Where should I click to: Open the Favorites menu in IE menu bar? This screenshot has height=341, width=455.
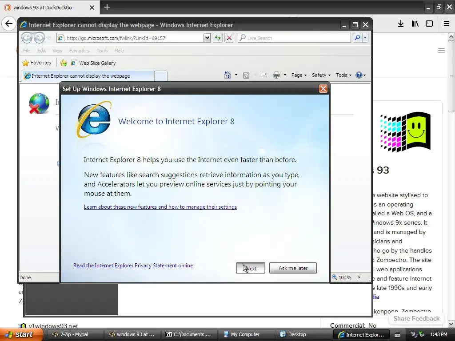point(79,51)
